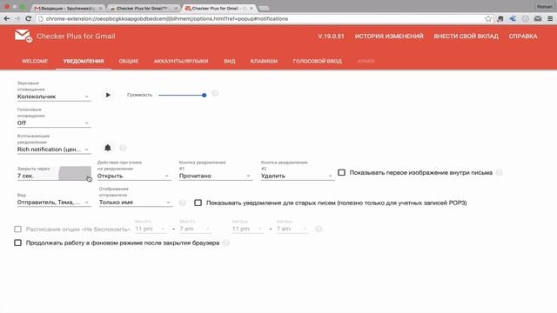Enable notifications for old emails (POP3)

(x=198, y=203)
